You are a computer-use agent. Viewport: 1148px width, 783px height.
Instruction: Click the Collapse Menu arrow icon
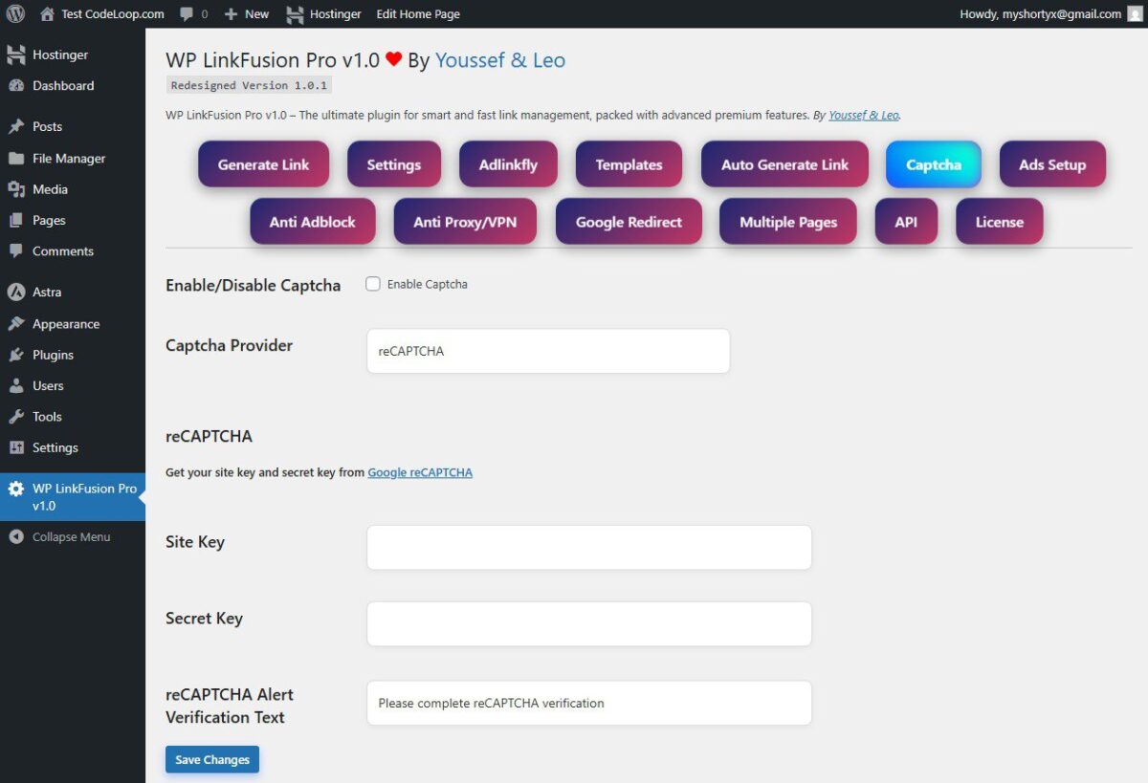tap(16, 537)
